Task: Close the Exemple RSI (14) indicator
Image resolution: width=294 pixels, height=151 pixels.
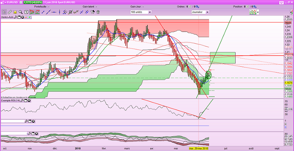Action: point(29,100)
